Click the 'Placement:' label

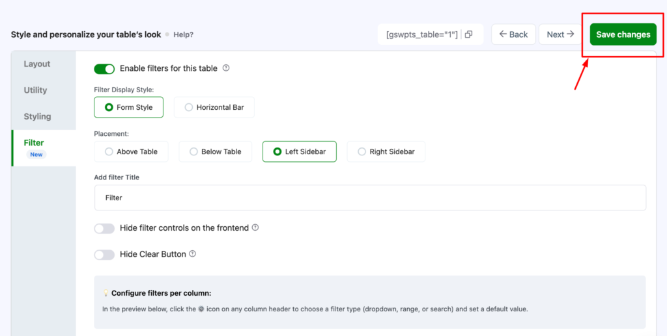click(111, 134)
